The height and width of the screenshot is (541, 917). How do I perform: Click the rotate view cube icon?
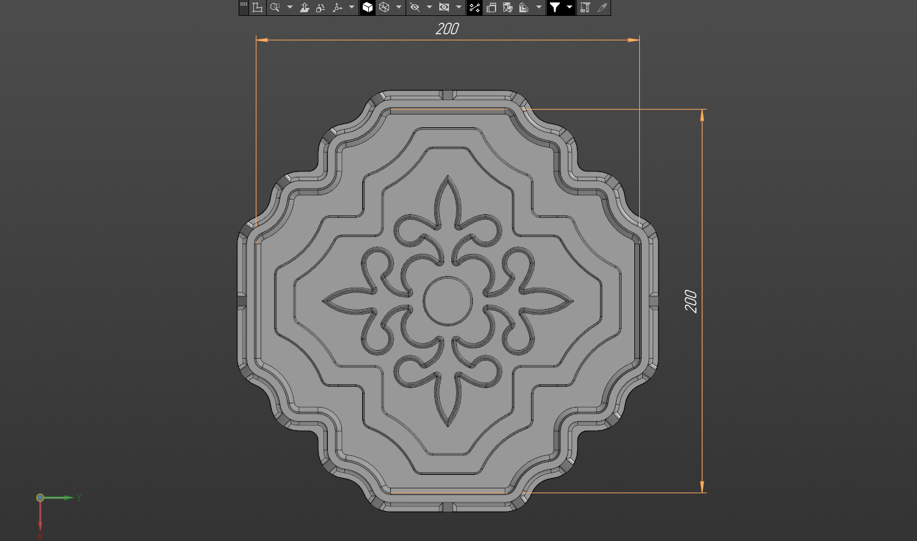321,7
